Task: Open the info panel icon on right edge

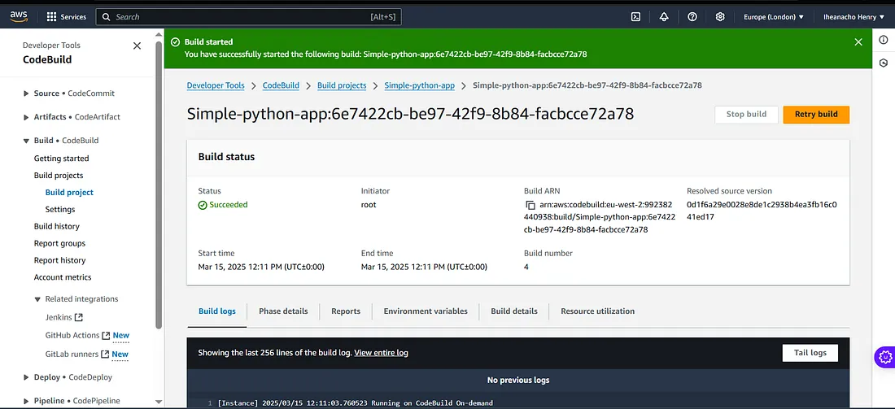Action: [884, 40]
